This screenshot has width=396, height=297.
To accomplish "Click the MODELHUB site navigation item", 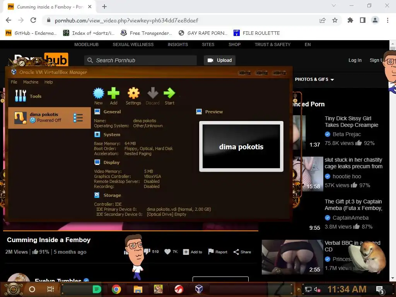I will (86, 44).
